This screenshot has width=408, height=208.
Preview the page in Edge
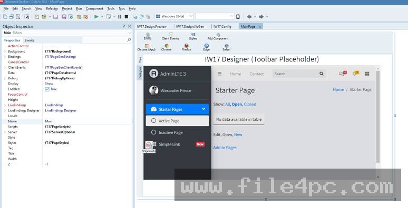206,47
